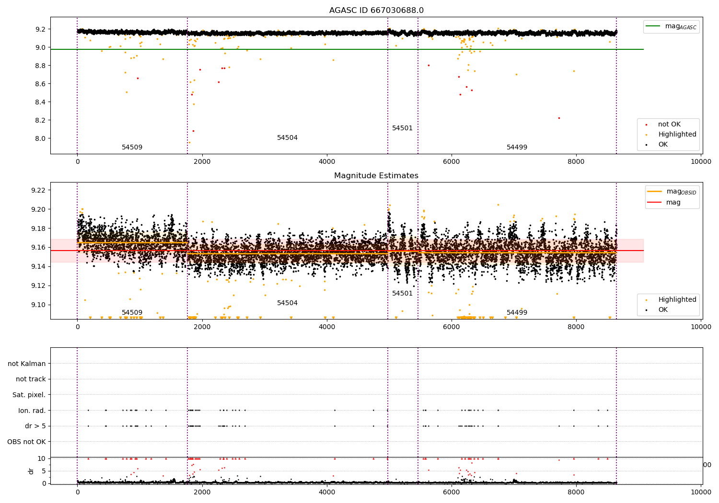Click the red 'mag' legend line sample

point(654,202)
